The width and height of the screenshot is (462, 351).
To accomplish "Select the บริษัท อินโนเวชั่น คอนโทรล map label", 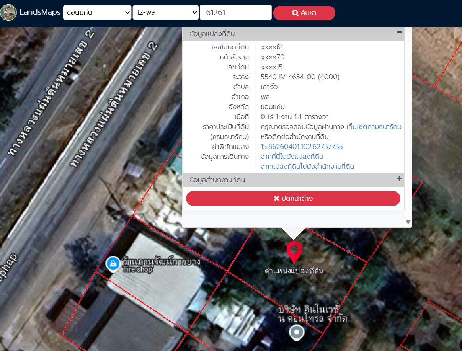I will click(312, 313).
